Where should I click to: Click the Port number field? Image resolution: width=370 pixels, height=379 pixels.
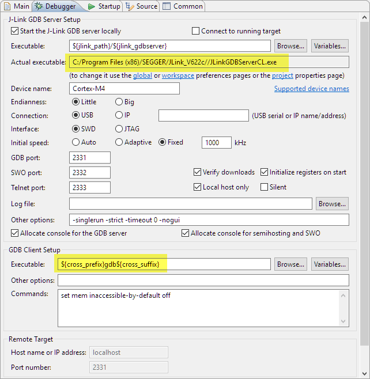(x=129, y=367)
